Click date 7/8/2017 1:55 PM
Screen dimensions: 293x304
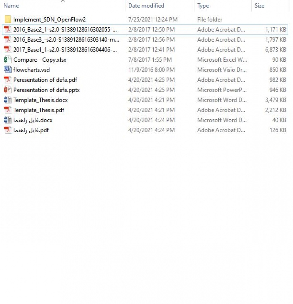[x=150, y=60]
